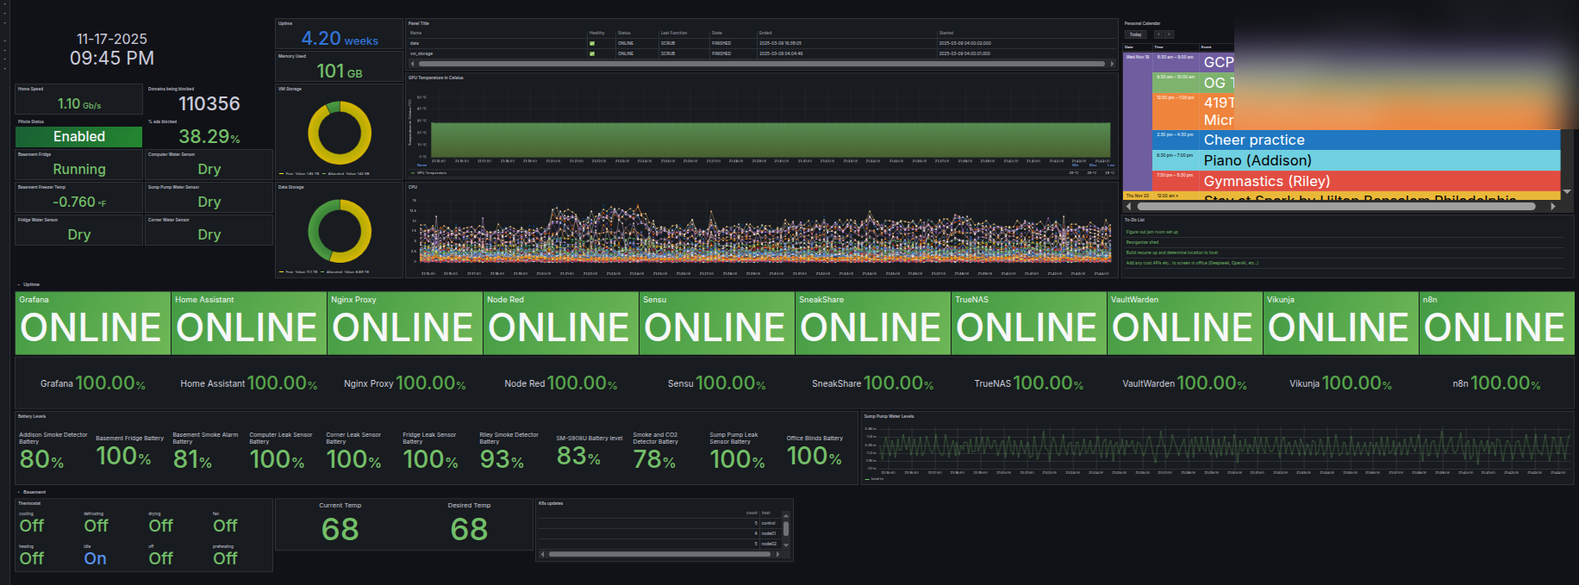Viewport: 1579px width, 585px height.
Task: Click vm_storage row name cell
Action: [x=421, y=53]
